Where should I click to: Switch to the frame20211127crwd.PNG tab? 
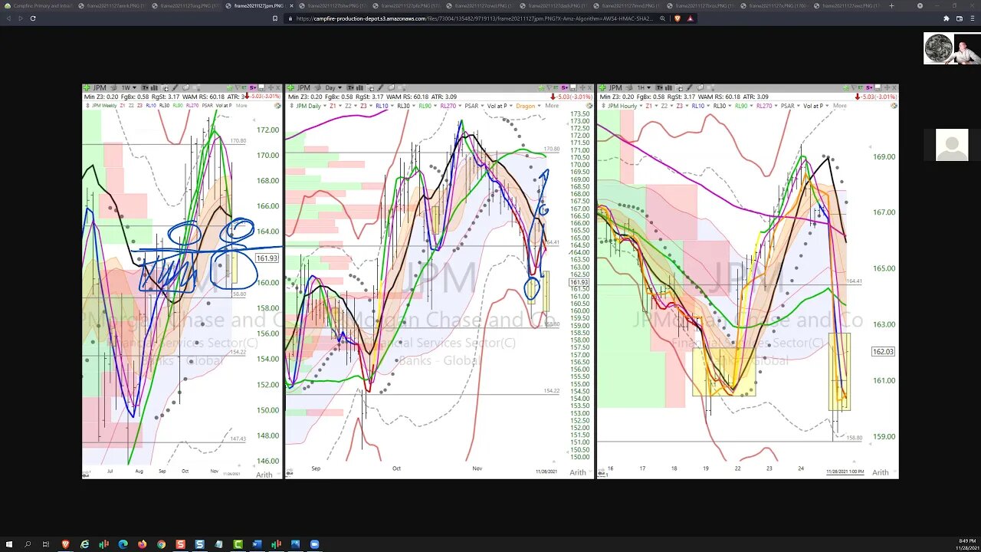tap(479, 5)
